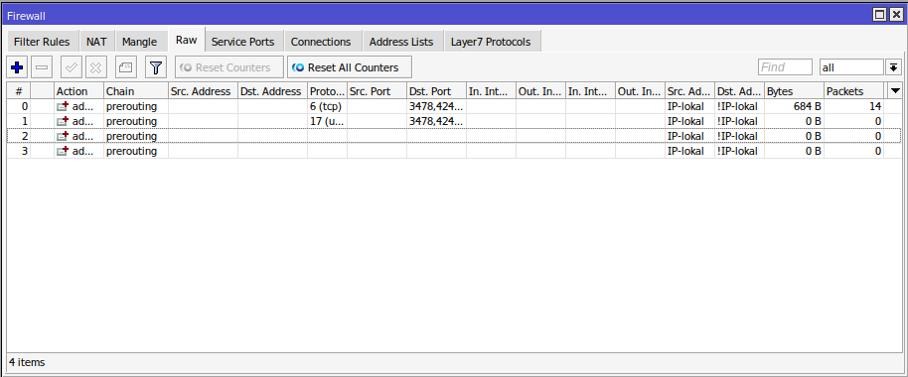Expand the dropdown arrow next to 'all'

[x=893, y=67]
